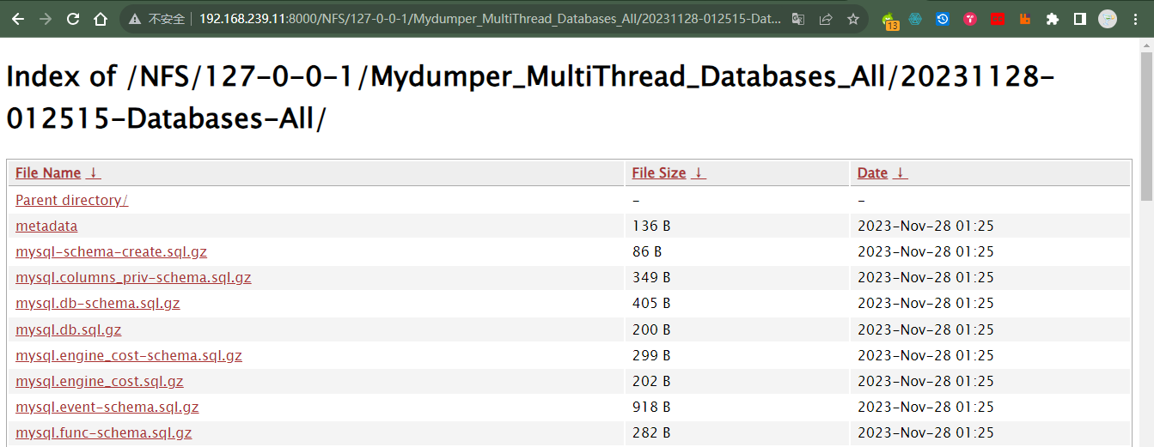Select the 349 B file size cell
Image resolution: width=1154 pixels, height=447 pixels.
651,278
